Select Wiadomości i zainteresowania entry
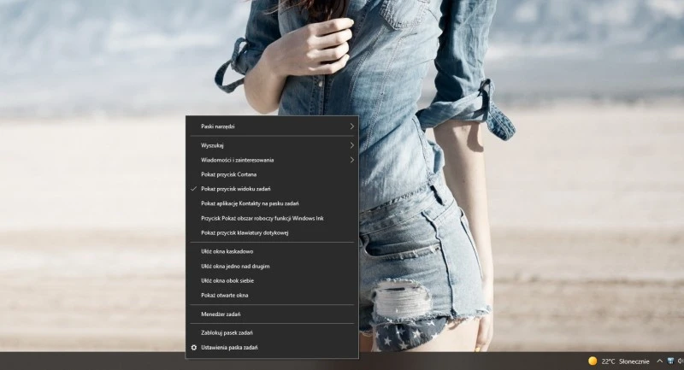 [272, 160]
